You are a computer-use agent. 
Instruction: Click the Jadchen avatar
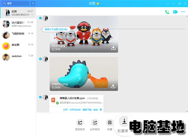[6, 57]
